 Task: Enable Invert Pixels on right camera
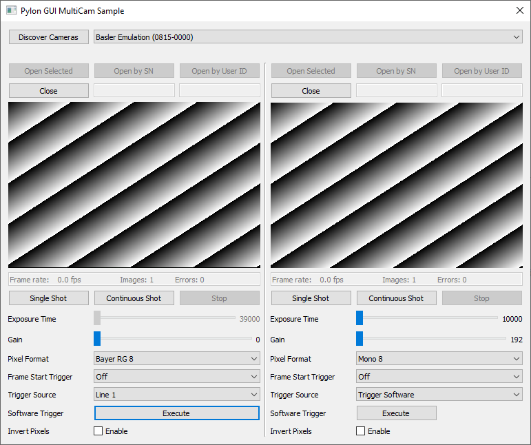361,431
